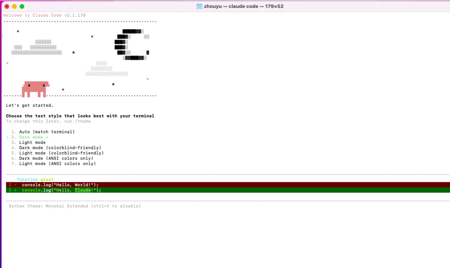Click the Choose the text style heading
This screenshot has width=450, height=268.
point(80,116)
